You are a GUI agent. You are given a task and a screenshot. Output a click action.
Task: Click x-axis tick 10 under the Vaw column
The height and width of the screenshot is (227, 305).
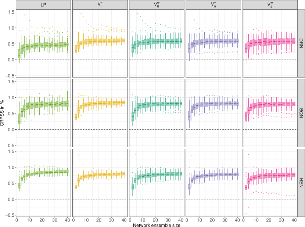coord(256,220)
